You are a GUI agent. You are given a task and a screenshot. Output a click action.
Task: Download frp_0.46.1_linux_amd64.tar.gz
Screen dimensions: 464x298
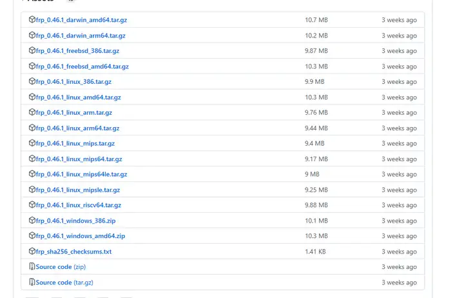point(79,97)
